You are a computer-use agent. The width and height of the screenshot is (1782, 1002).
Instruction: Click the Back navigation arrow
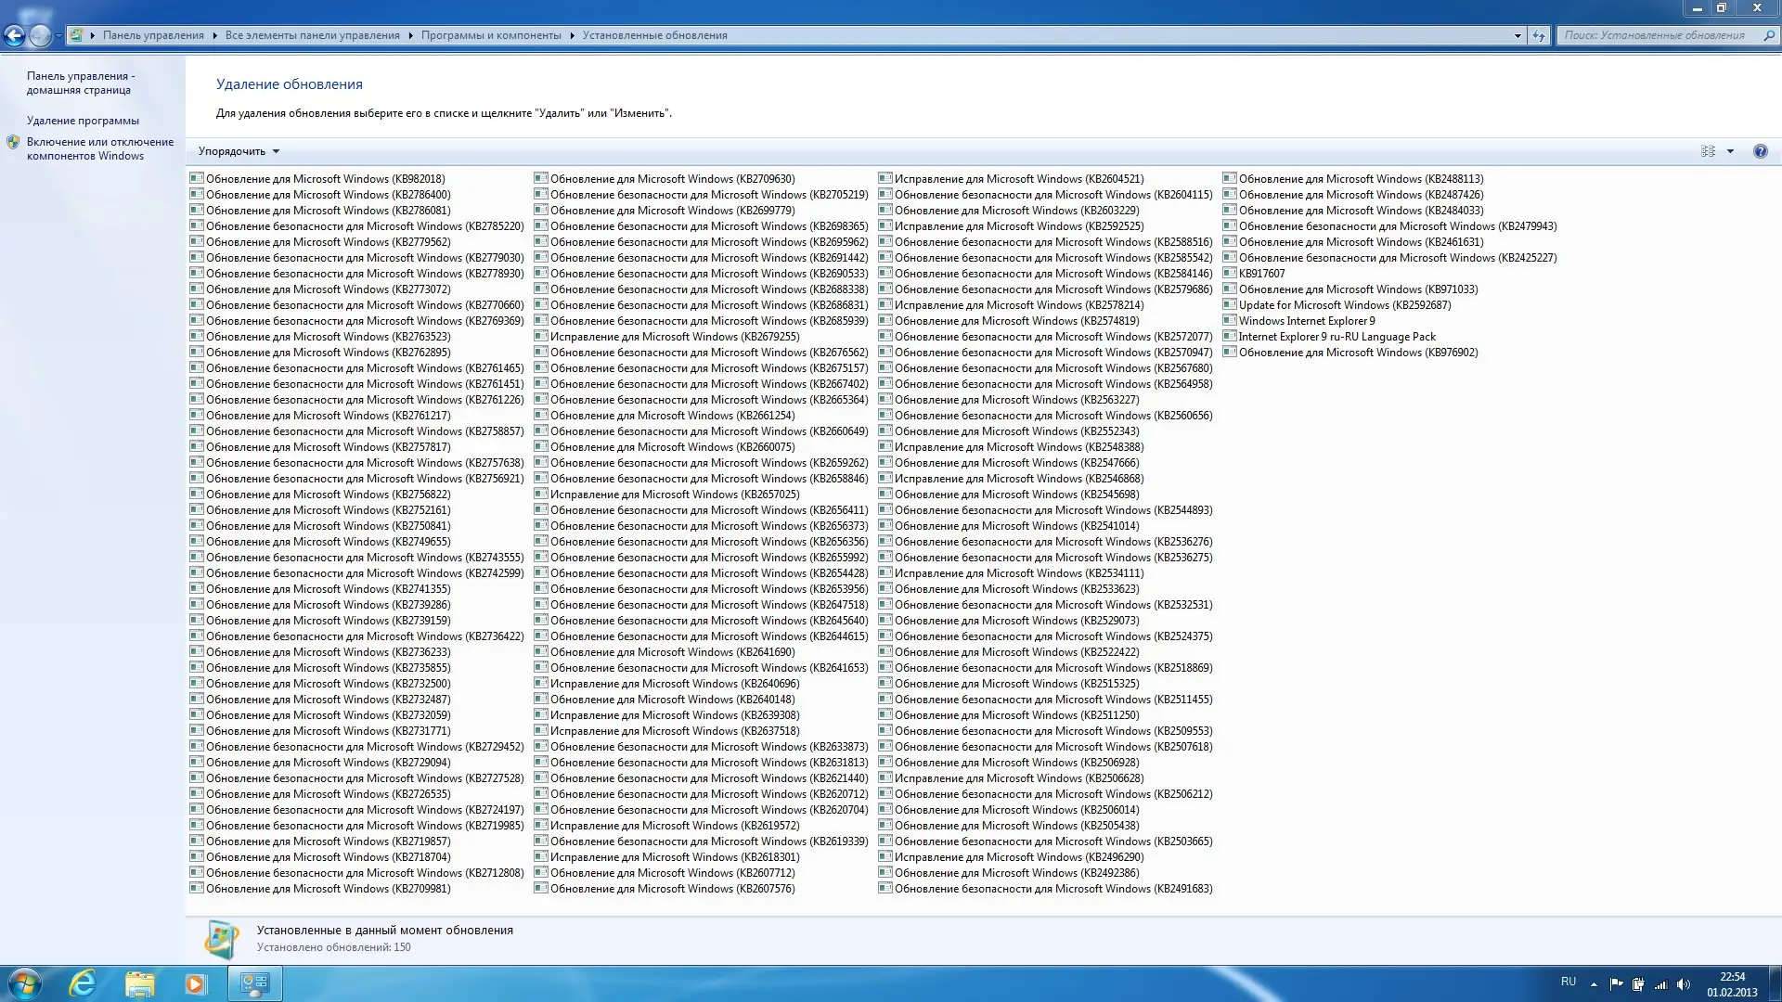(x=14, y=35)
